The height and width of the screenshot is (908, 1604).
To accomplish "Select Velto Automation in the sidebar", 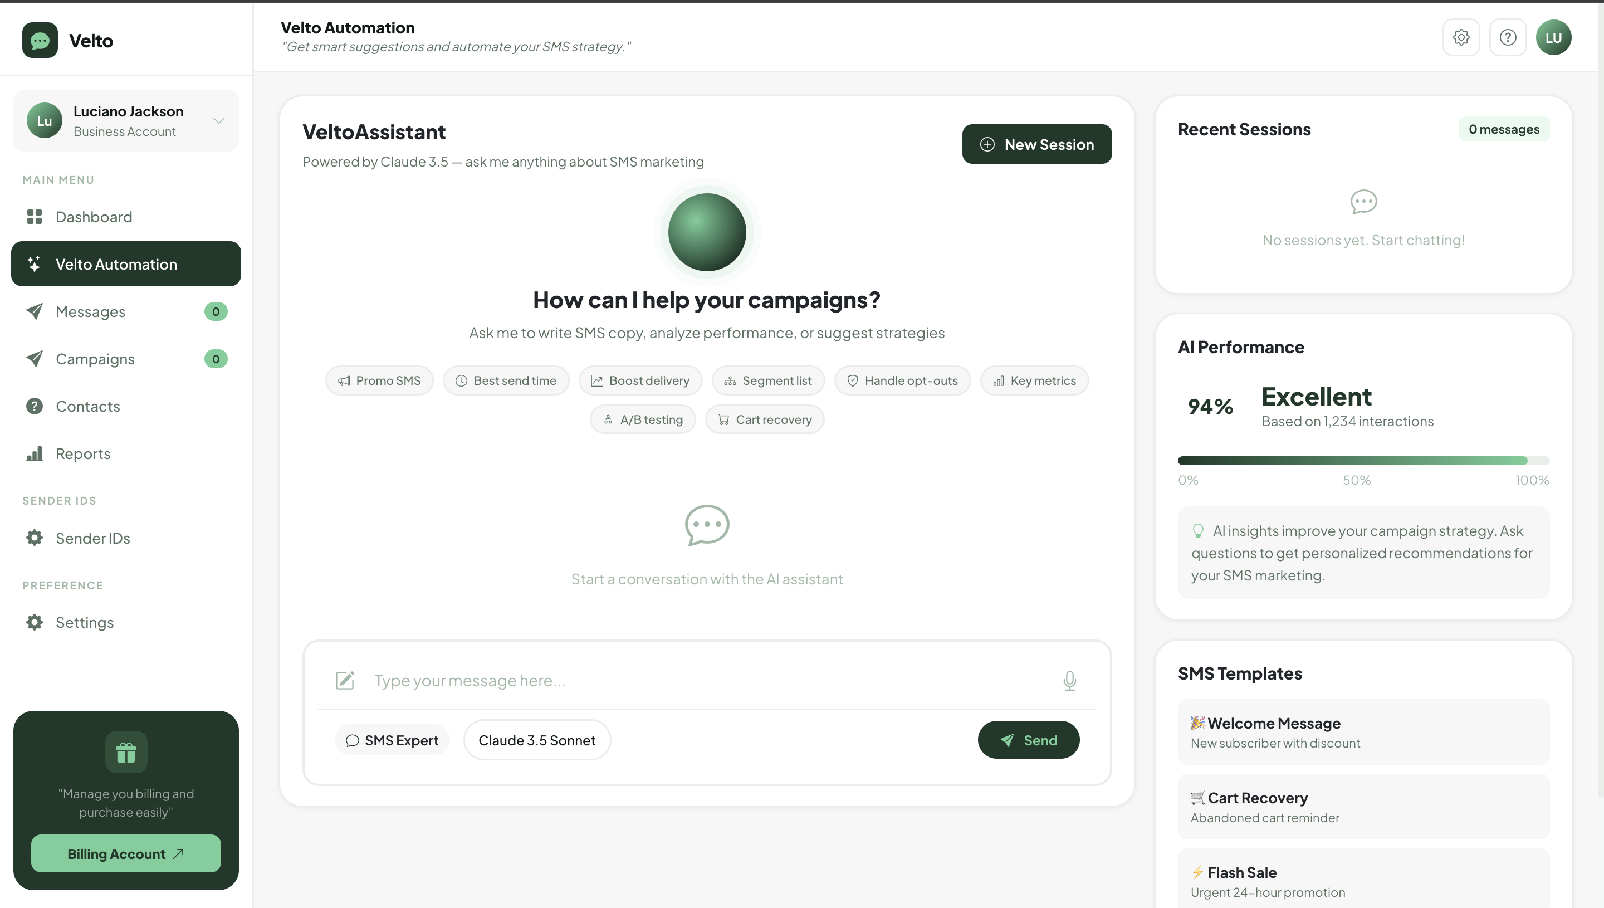I will (126, 264).
